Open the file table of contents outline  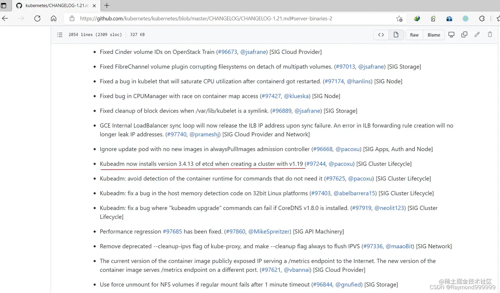tap(60, 35)
